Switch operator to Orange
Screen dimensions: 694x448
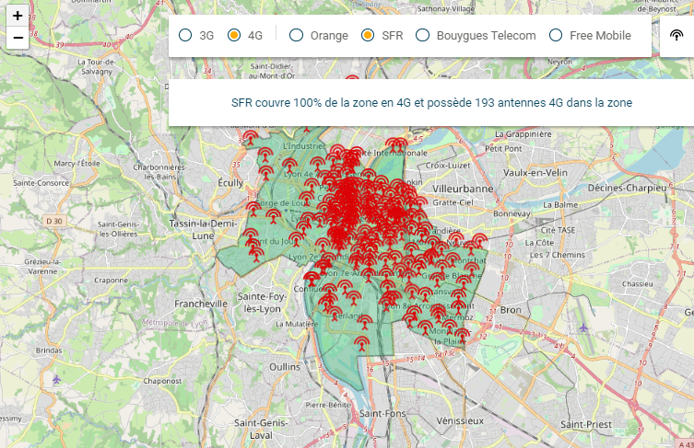tap(296, 36)
